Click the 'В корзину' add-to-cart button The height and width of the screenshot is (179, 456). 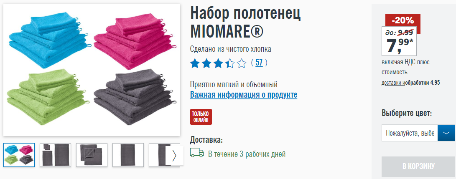(x=418, y=166)
